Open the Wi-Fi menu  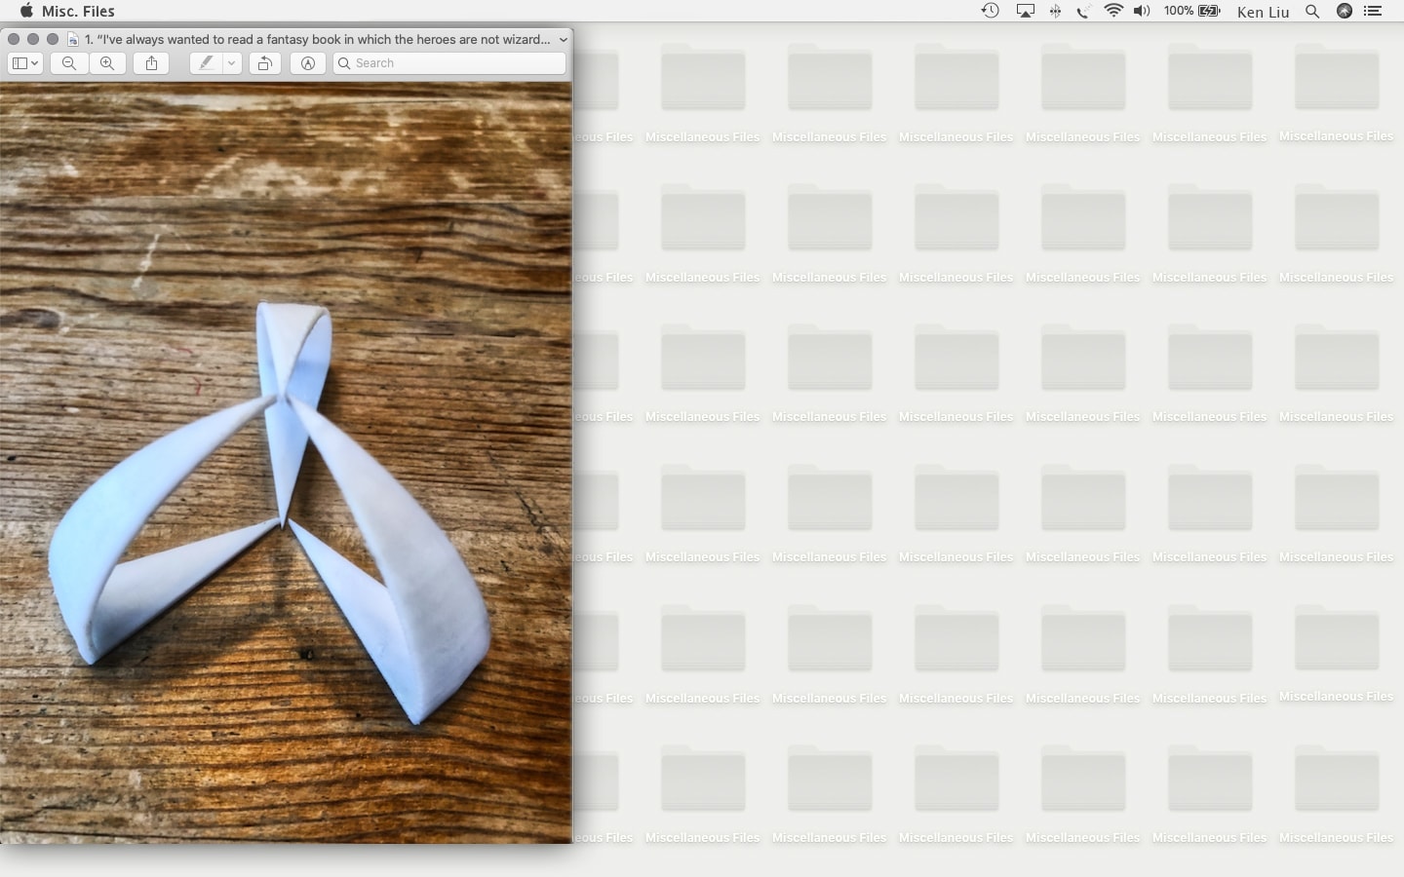(x=1112, y=11)
